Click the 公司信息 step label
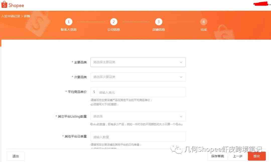The height and width of the screenshot is (162, 271). pyautogui.click(x=114, y=29)
